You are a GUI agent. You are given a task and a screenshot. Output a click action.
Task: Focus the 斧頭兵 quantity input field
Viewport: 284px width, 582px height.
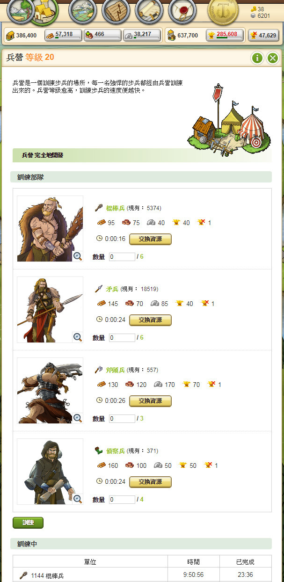point(122,419)
